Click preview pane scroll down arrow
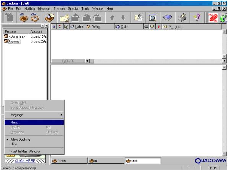This screenshot has width=228, height=170. tap(224, 154)
